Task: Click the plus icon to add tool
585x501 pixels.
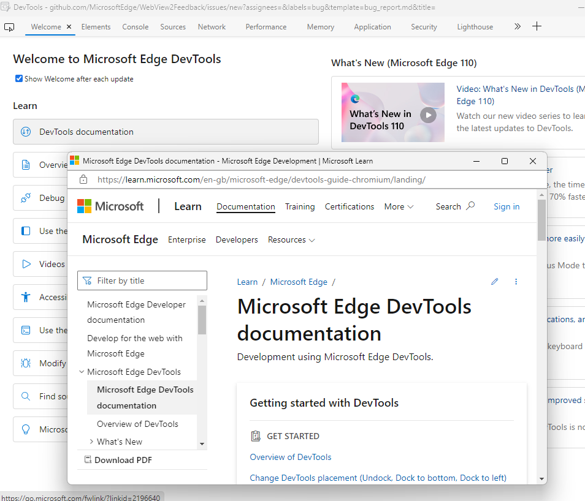Action: pyautogui.click(x=537, y=26)
